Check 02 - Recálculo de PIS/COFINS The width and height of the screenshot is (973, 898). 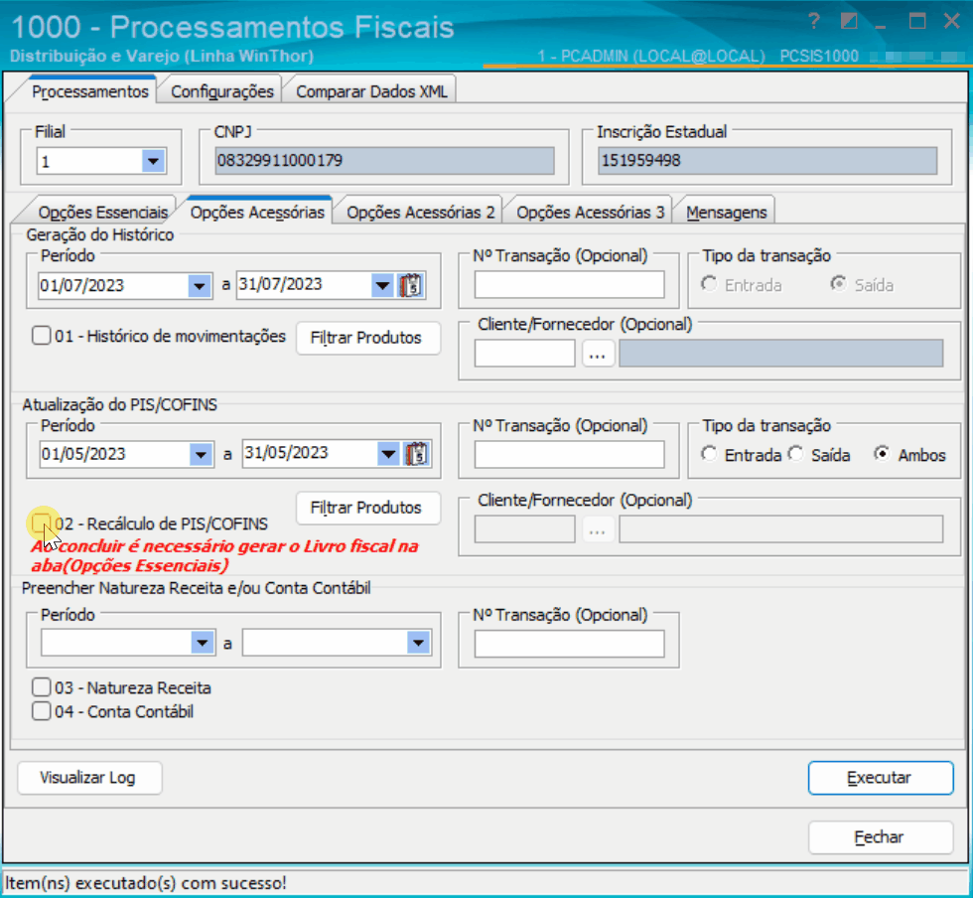click(x=42, y=523)
